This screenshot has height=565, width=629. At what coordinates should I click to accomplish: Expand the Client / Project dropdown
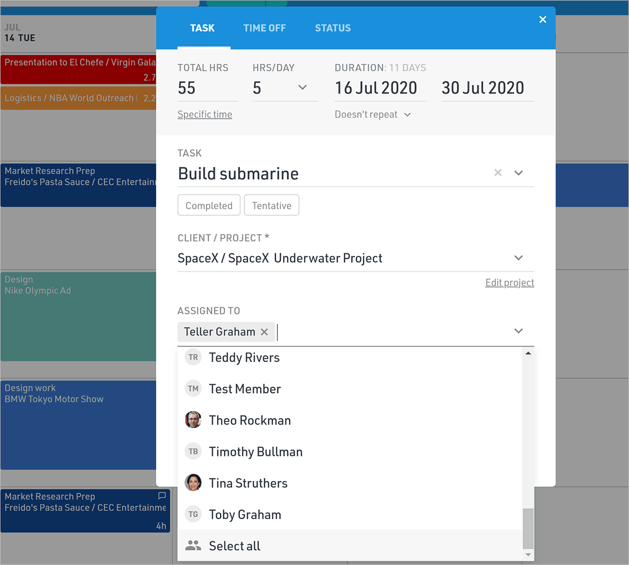518,258
